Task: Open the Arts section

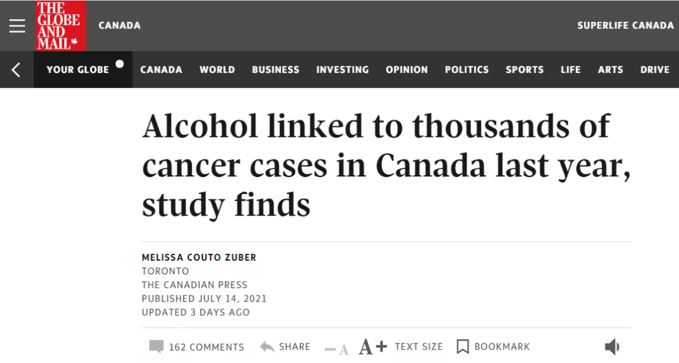Action: click(610, 70)
